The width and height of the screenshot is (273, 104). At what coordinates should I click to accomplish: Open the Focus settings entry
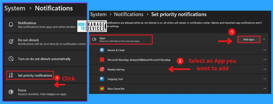(x=45, y=92)
